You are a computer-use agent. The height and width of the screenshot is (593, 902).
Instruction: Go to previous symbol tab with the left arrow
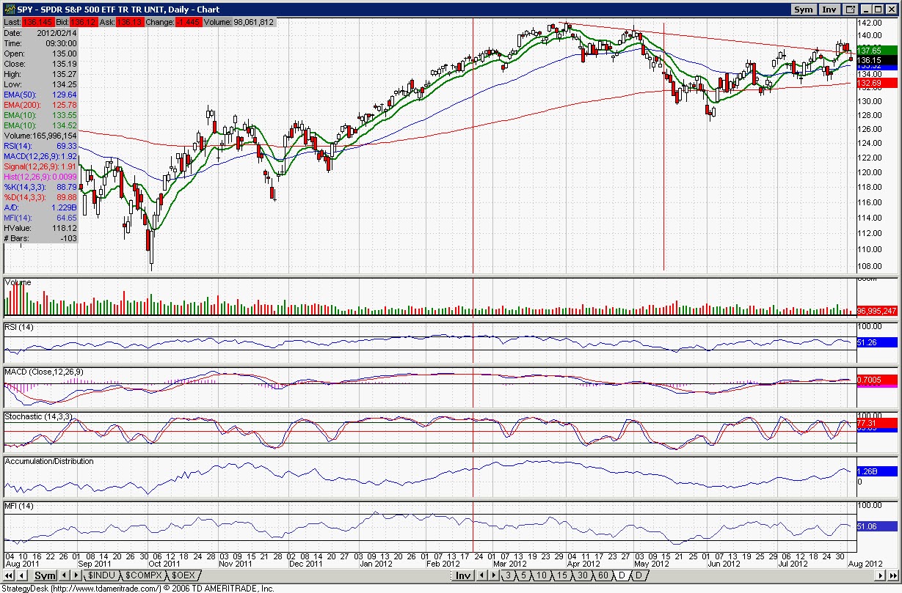point(64,575)
